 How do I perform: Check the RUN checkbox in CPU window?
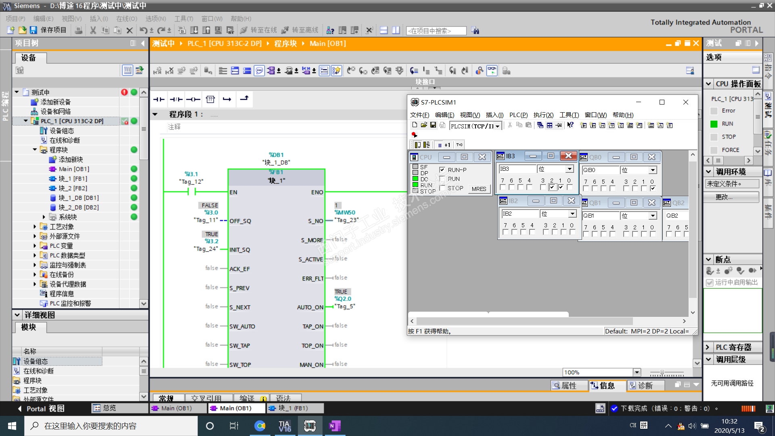(x=442, y=179)
